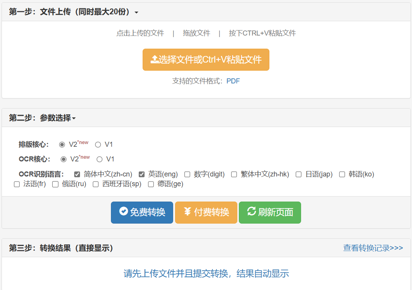
Task: Open the PDF supported format link
Action: pos(233,81)
